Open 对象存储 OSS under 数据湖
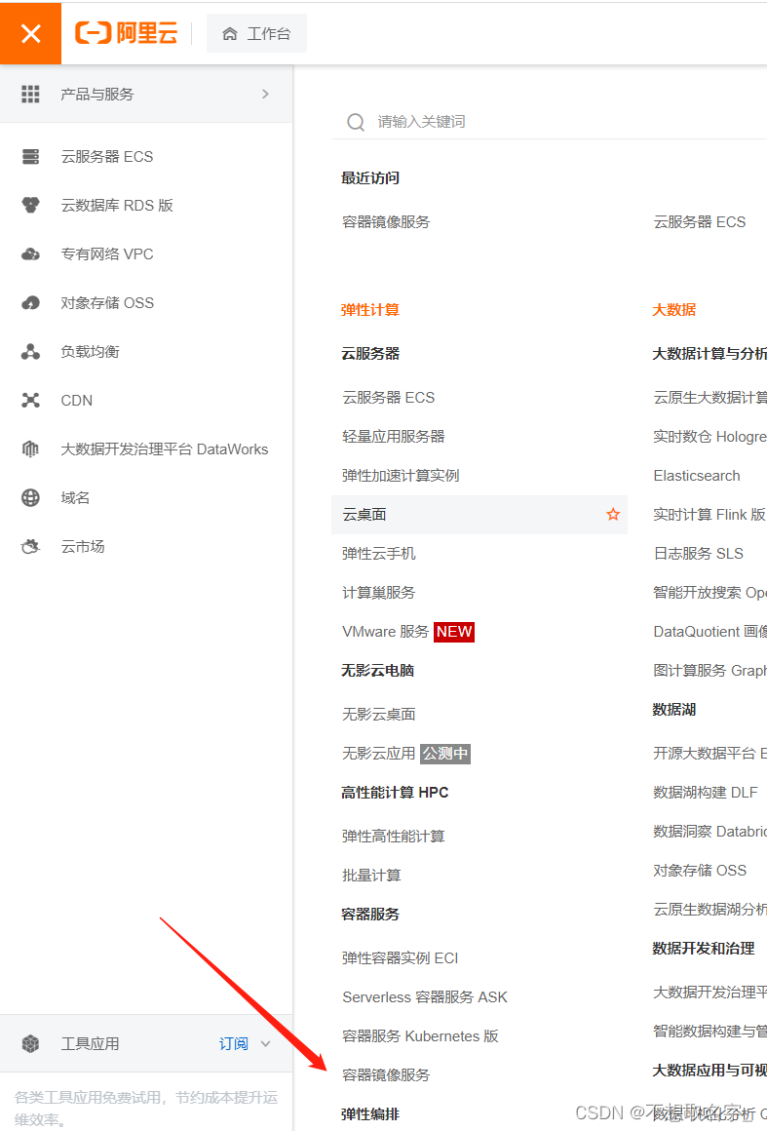The width and height of the screenshot is (767, 1131). click(x=699, y=870)
